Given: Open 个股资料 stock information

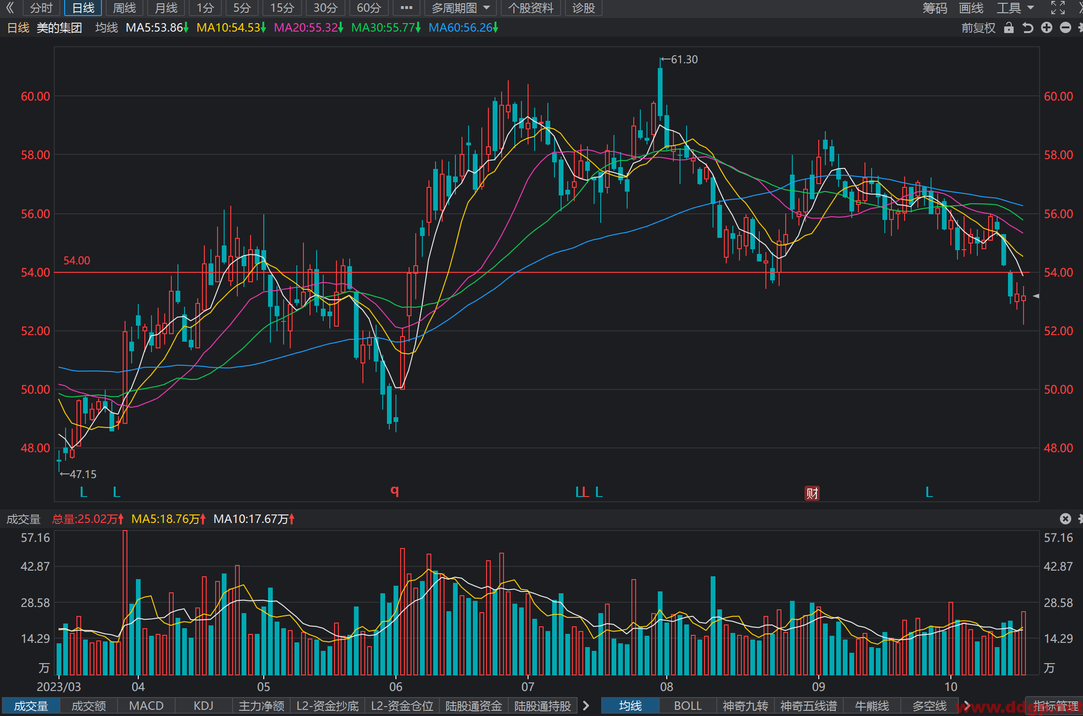Looking at the screenshot, I should pos(530,8).
